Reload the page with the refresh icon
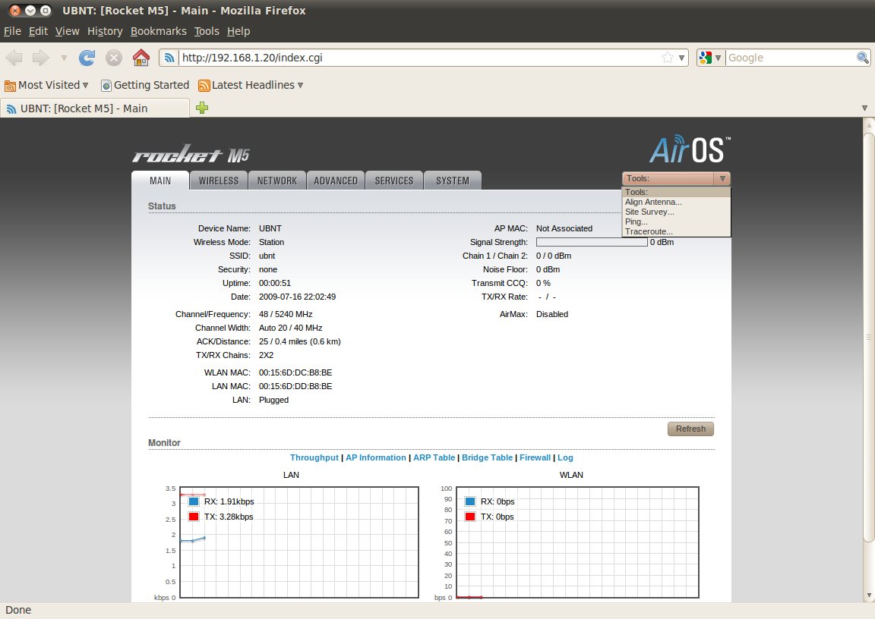875x619 pixels. (87, 58)
